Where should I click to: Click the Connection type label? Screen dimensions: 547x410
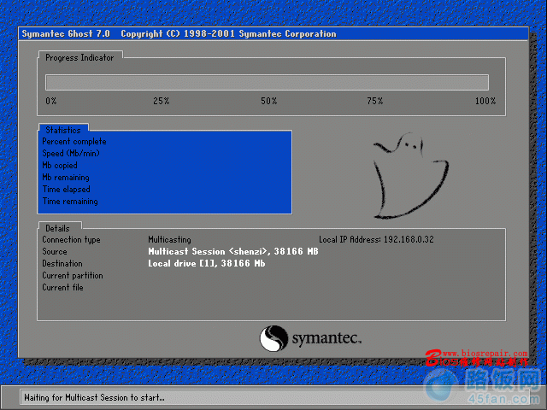point(71,239)
